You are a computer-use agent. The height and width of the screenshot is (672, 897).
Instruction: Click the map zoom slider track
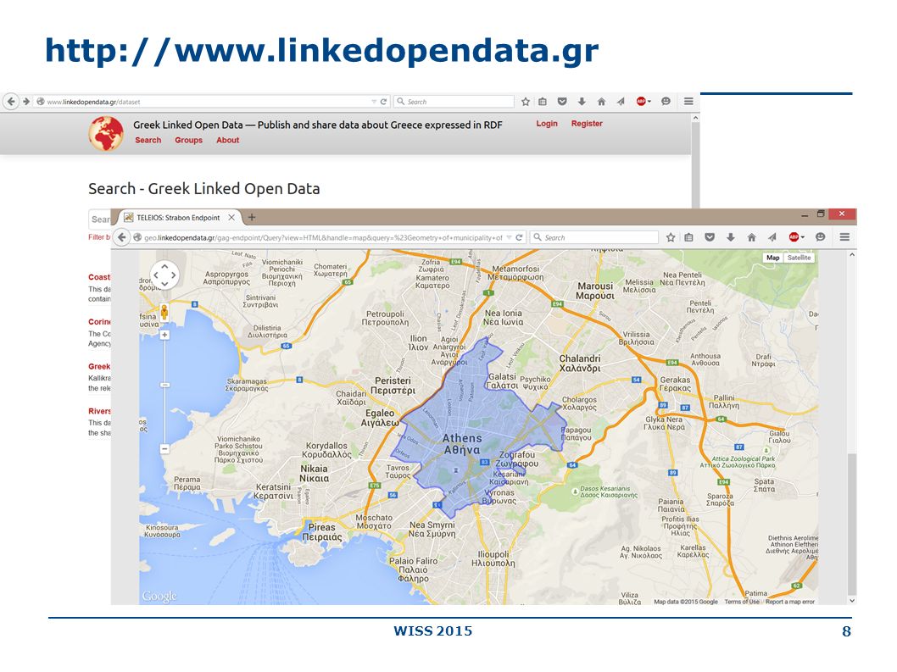click(x=164, y=392)
